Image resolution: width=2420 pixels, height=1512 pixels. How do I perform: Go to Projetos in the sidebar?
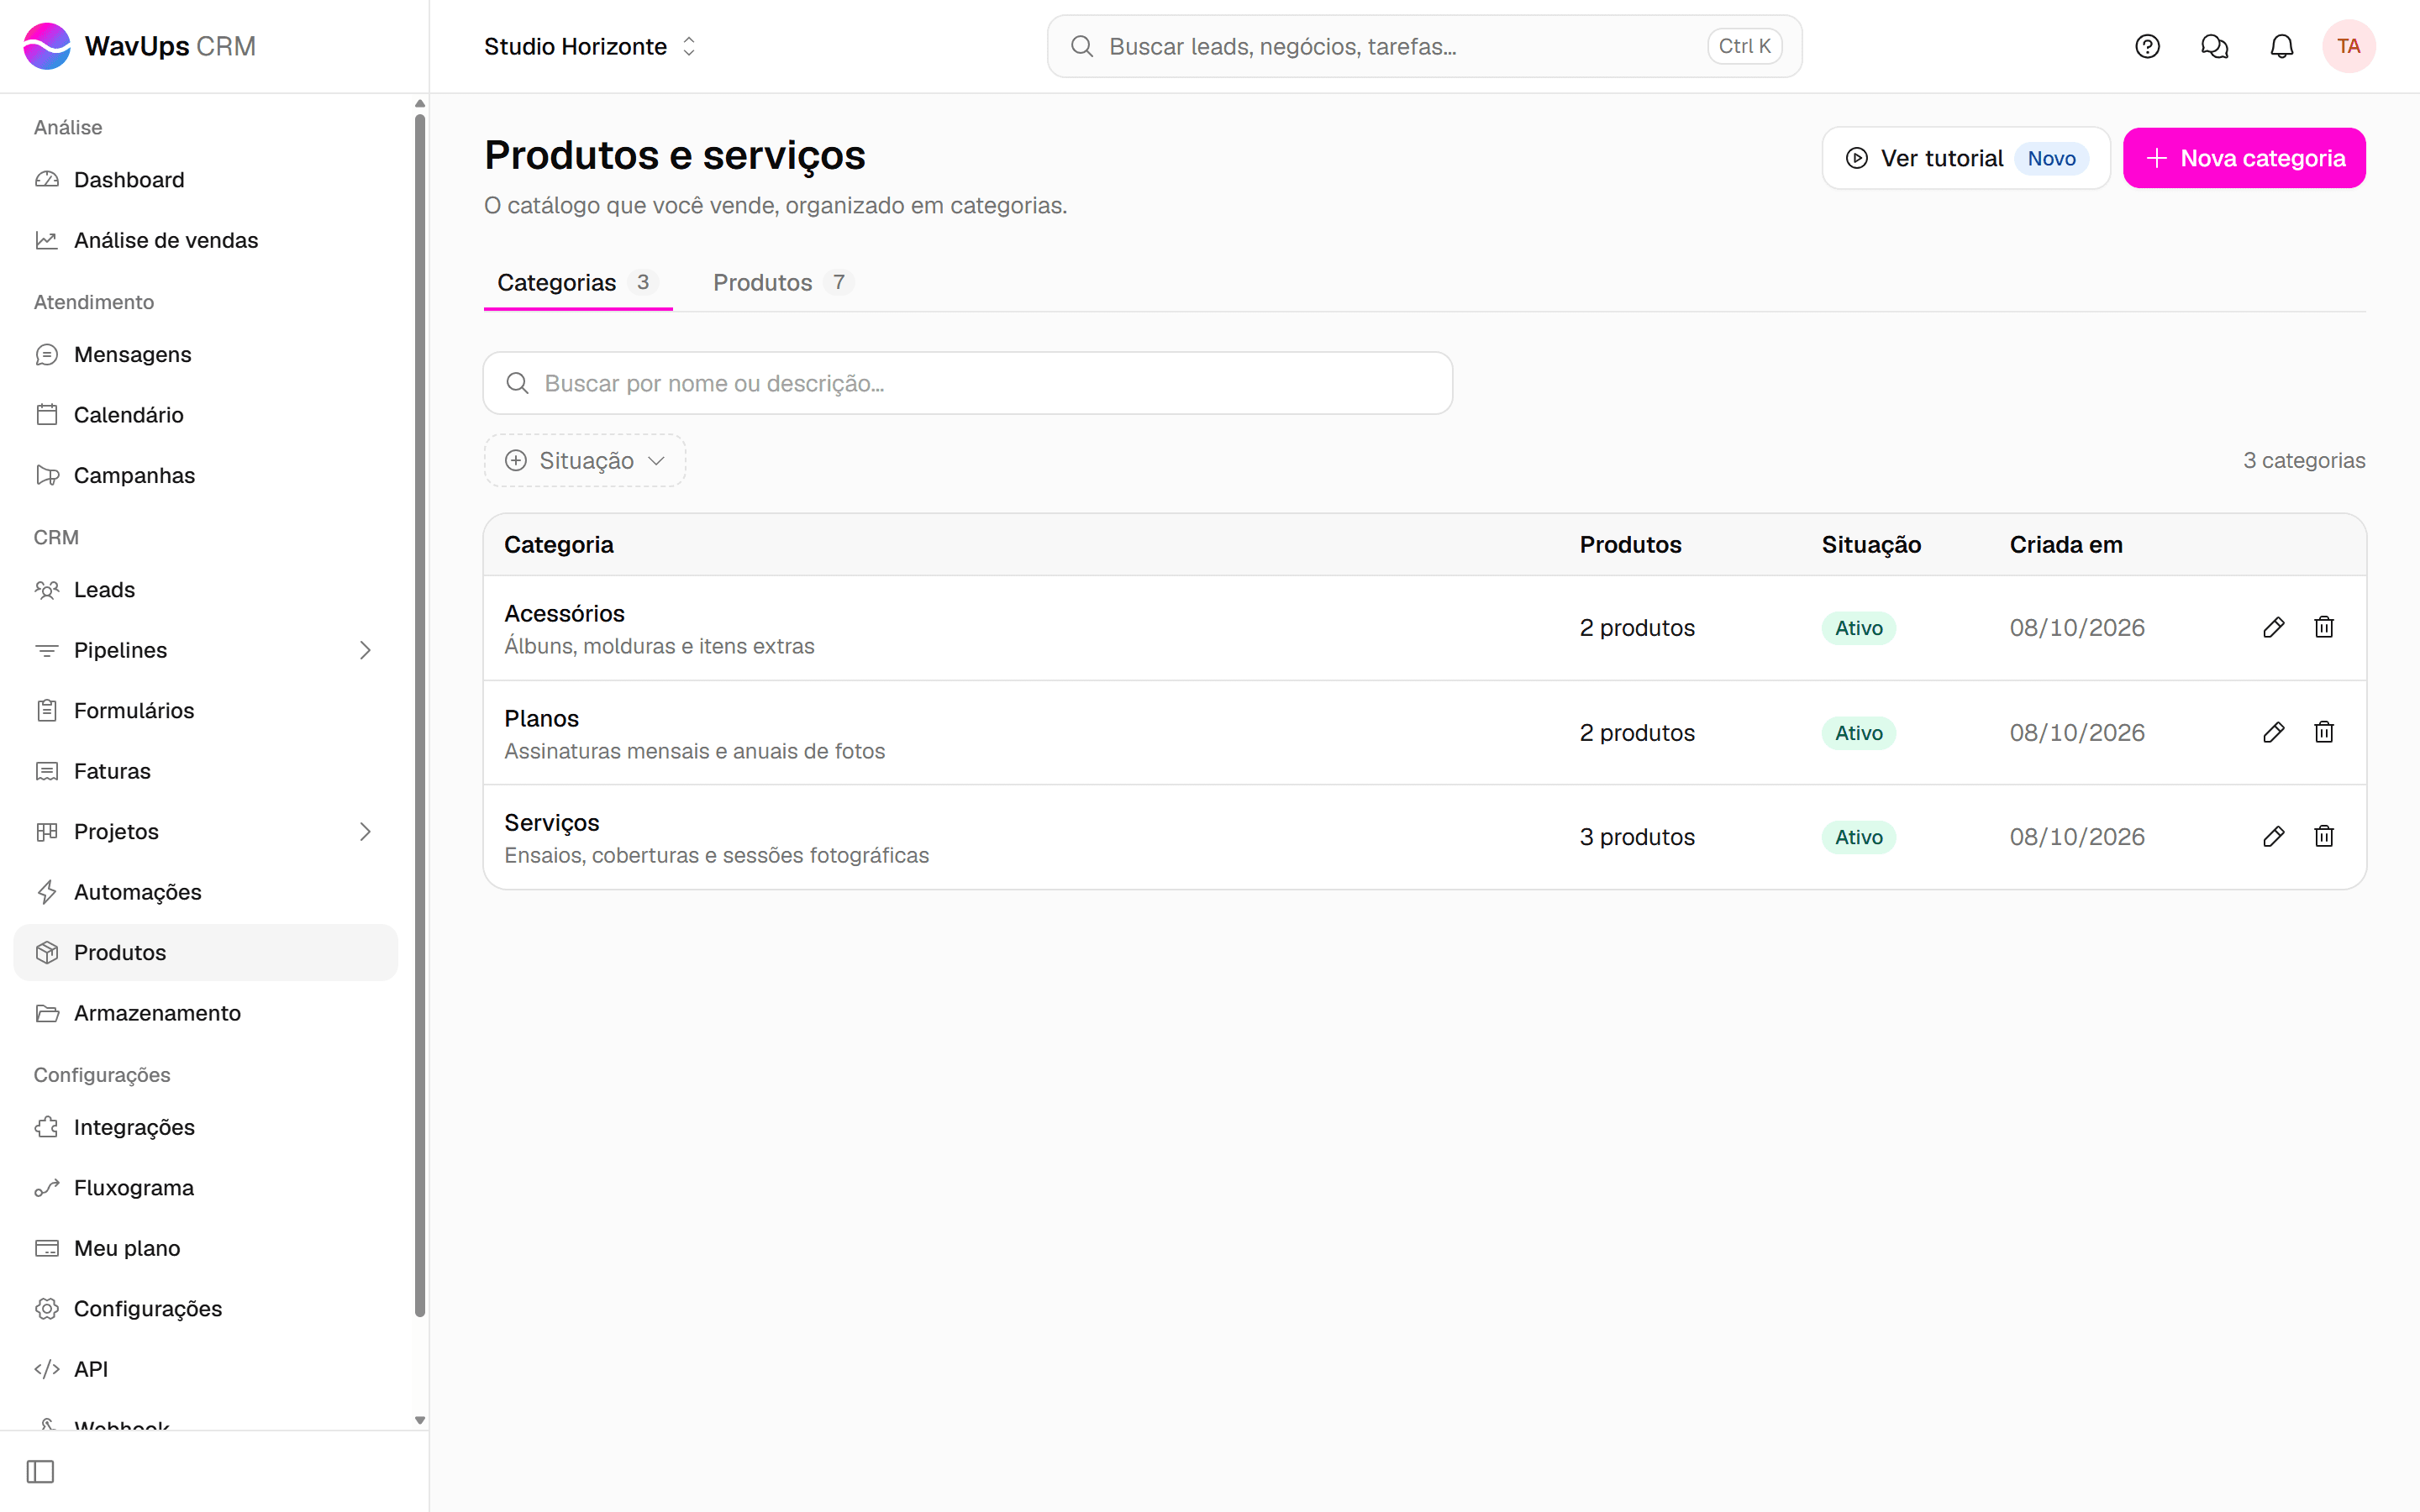point(205,832)
